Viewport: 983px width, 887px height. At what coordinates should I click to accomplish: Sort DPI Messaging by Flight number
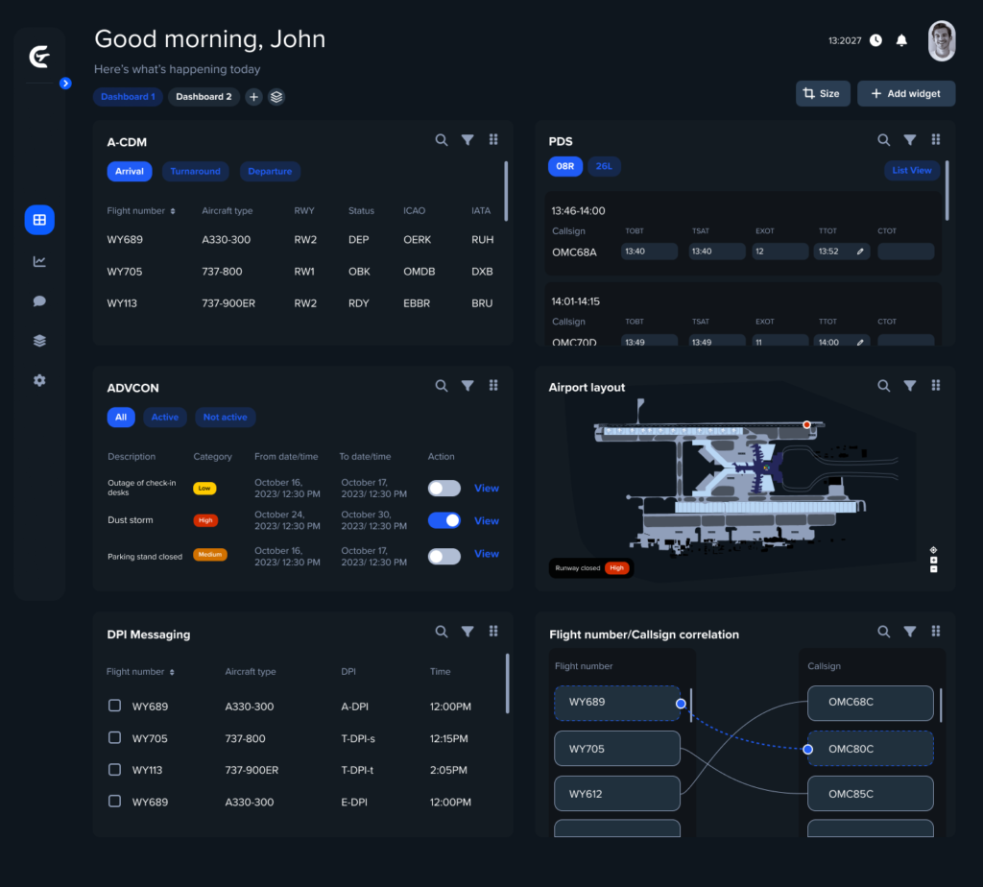click(173, 672)
